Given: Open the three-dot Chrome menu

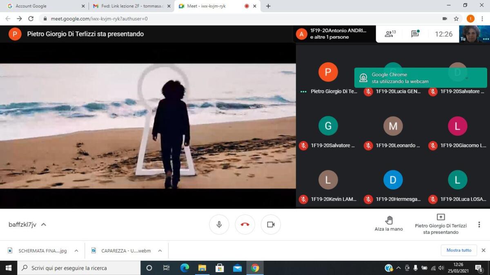Looking at the screenshot, I should 483,19.
